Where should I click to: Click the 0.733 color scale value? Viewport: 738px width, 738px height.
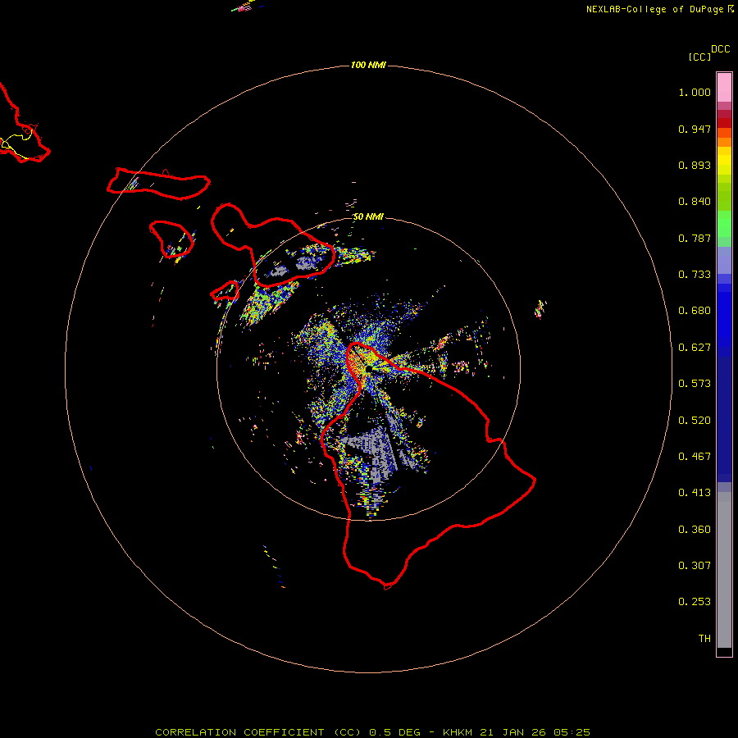pyautogui.click(x=695, y=275)
